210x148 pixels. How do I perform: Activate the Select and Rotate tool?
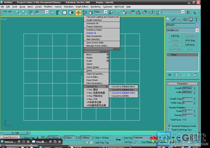click(85, 13)
